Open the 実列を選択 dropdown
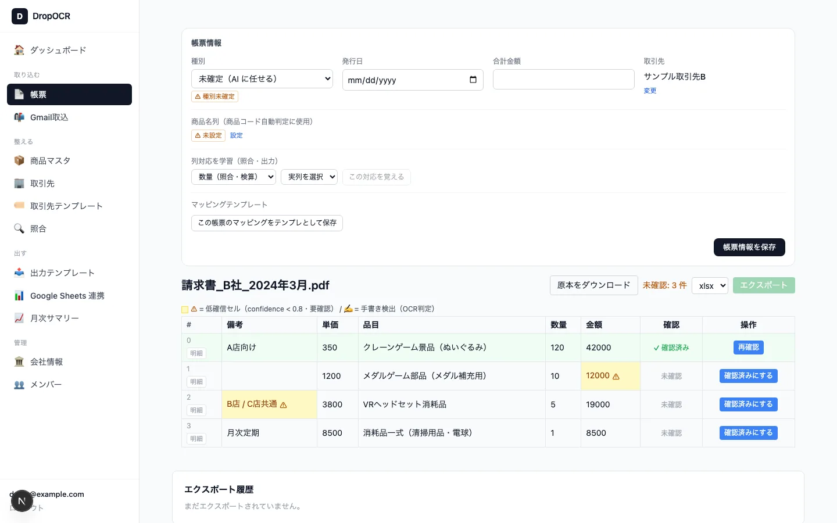Image resolution: width=837 pixels, height=523 pixels. click(309, 177)
